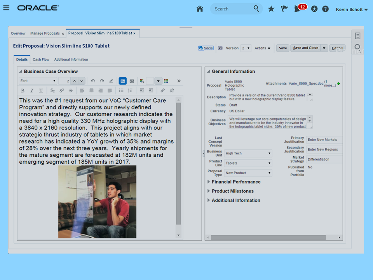Open Save and Close dropdown arrow
Image resolution: width=373 pixels, height=280 pixels.
pyautogui.click(x=324, y=48)
